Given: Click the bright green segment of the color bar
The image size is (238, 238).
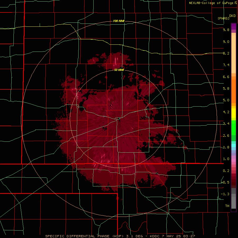Looking at the screenshot, I should pyautogui.click(x=234, y=127).
